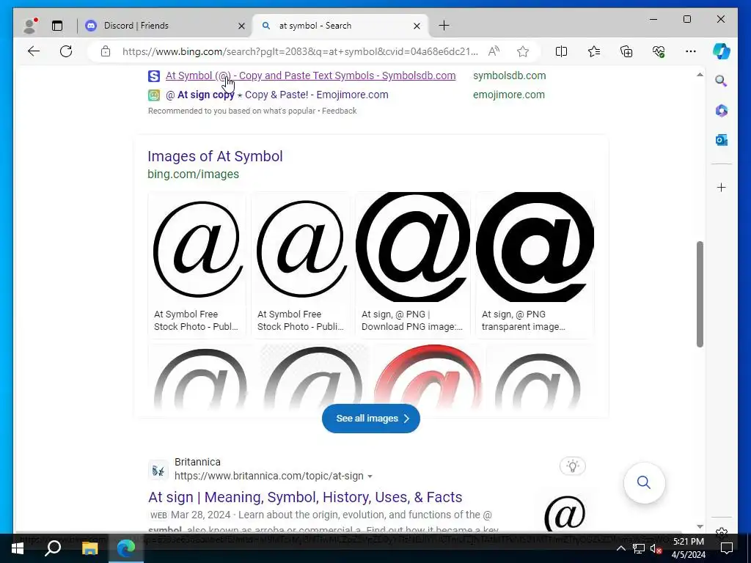The width and height of the screenshot is (751, 563).
Task: Open Collections panel
Action: pos(626,51)
